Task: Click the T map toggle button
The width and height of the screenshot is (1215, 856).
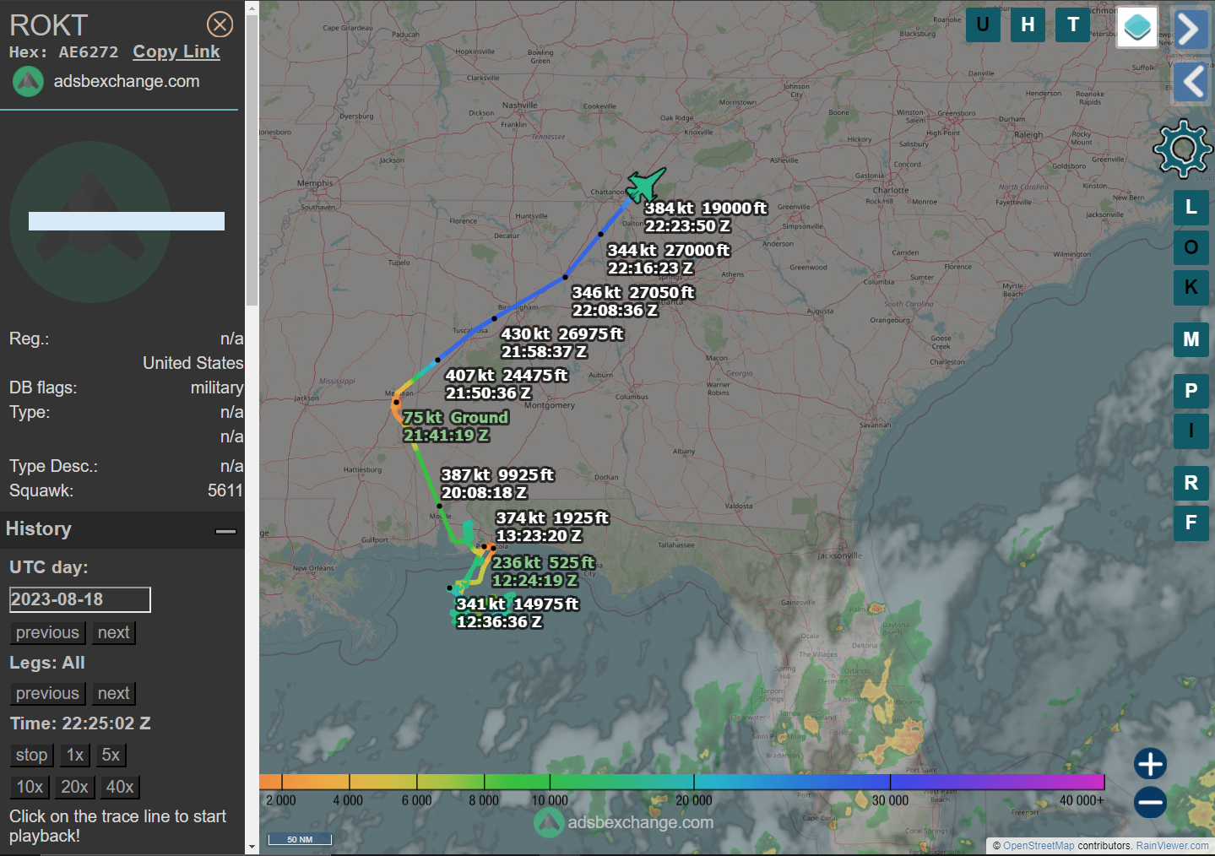Action: (x=1073, y=25)
